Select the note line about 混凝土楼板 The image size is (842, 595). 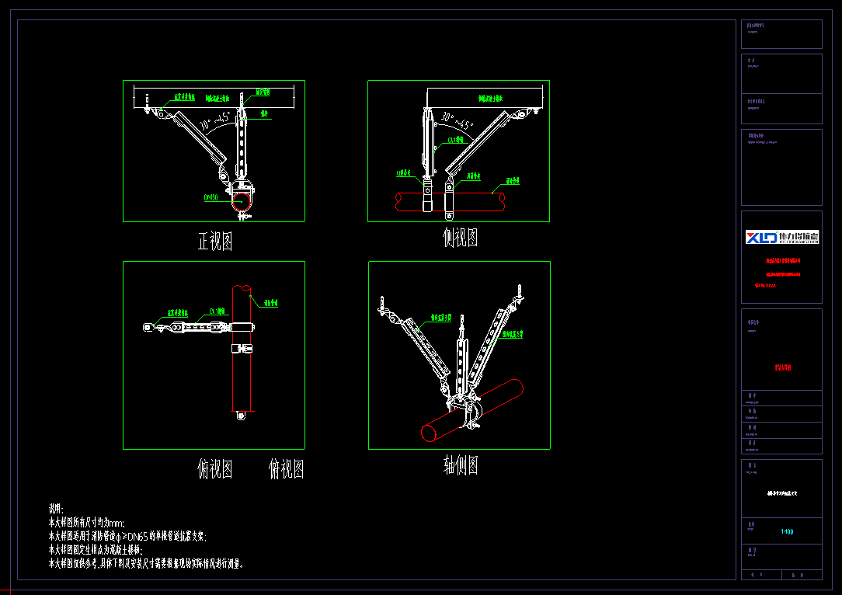[x=95, y=549]
